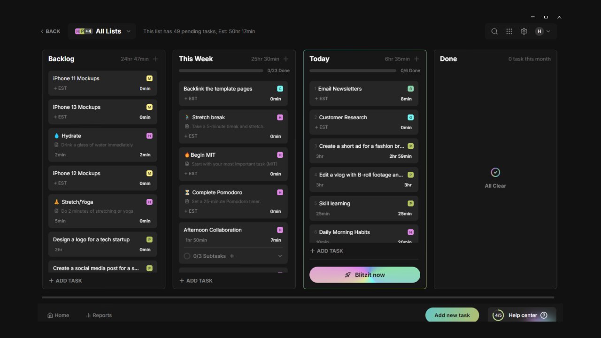Open the Home tab
Viewport: 601px width, 338px height.
[58, 315]
